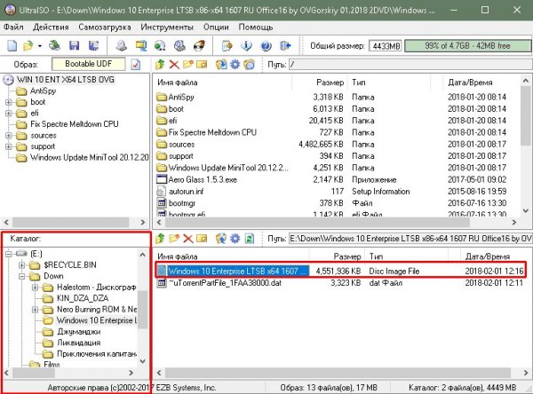Refresh local file list with green arrows icon

coord(249,239)
